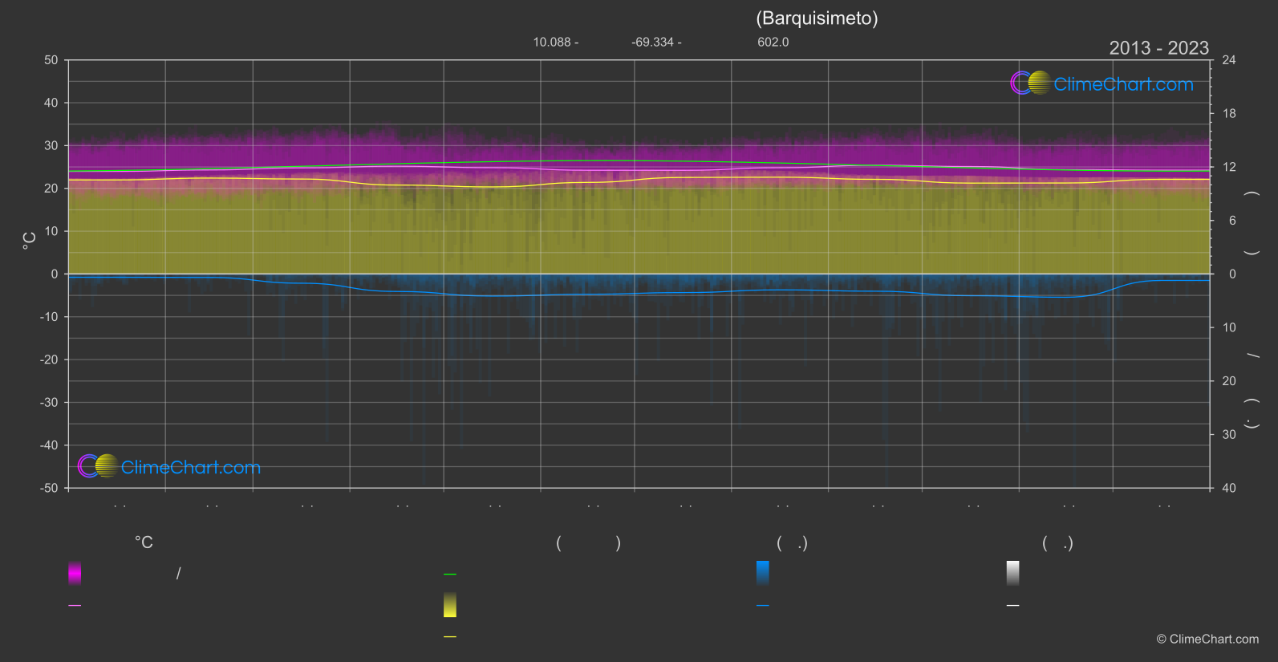Click the thin blue line legend marker

pyautogui.click(x=763, y=606)
